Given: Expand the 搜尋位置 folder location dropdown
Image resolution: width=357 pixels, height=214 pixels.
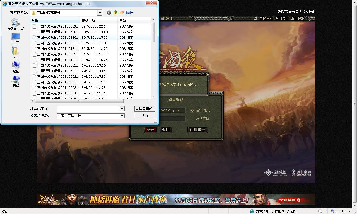Looking at the screenshot, I should (x=100, y=13).
